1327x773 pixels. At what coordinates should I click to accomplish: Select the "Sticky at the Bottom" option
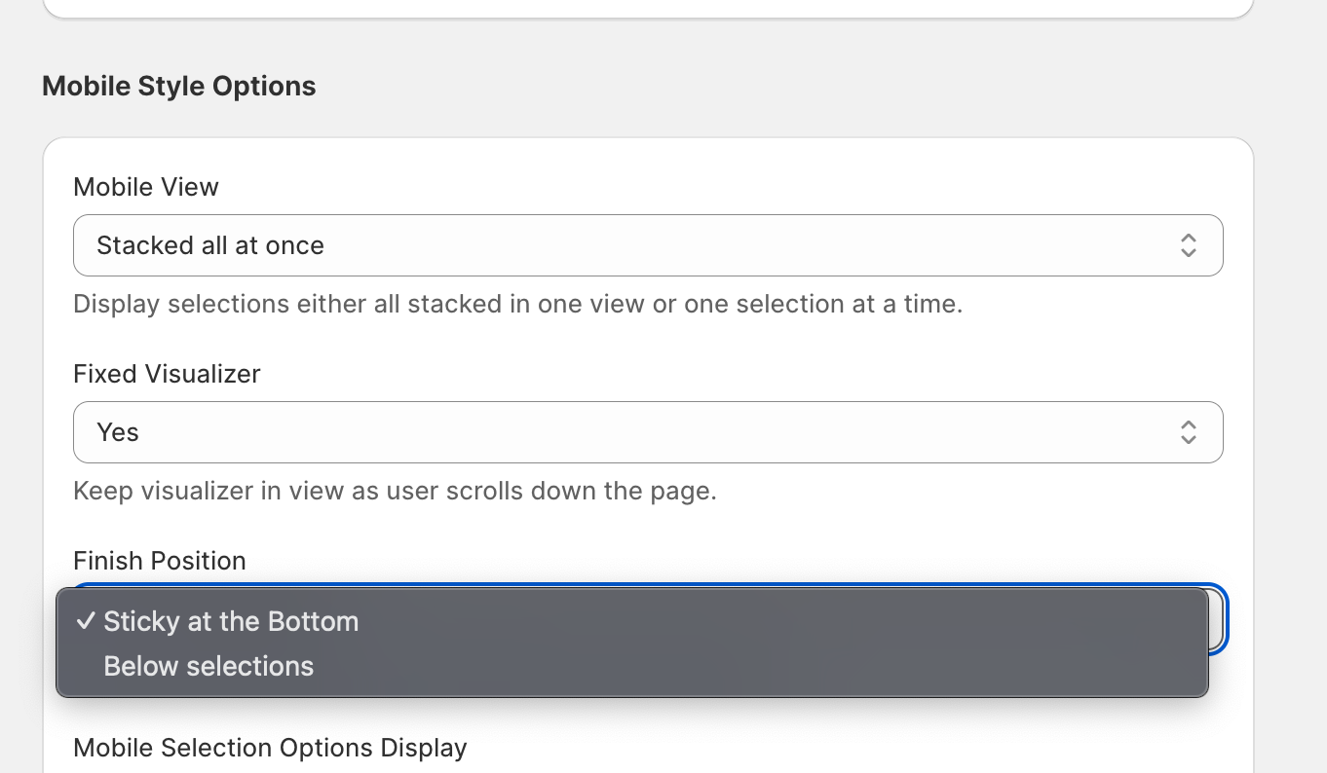click(x=231, y=621)
